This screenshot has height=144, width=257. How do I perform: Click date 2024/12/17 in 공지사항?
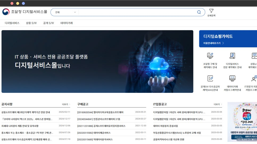click(x=64, y=119)
